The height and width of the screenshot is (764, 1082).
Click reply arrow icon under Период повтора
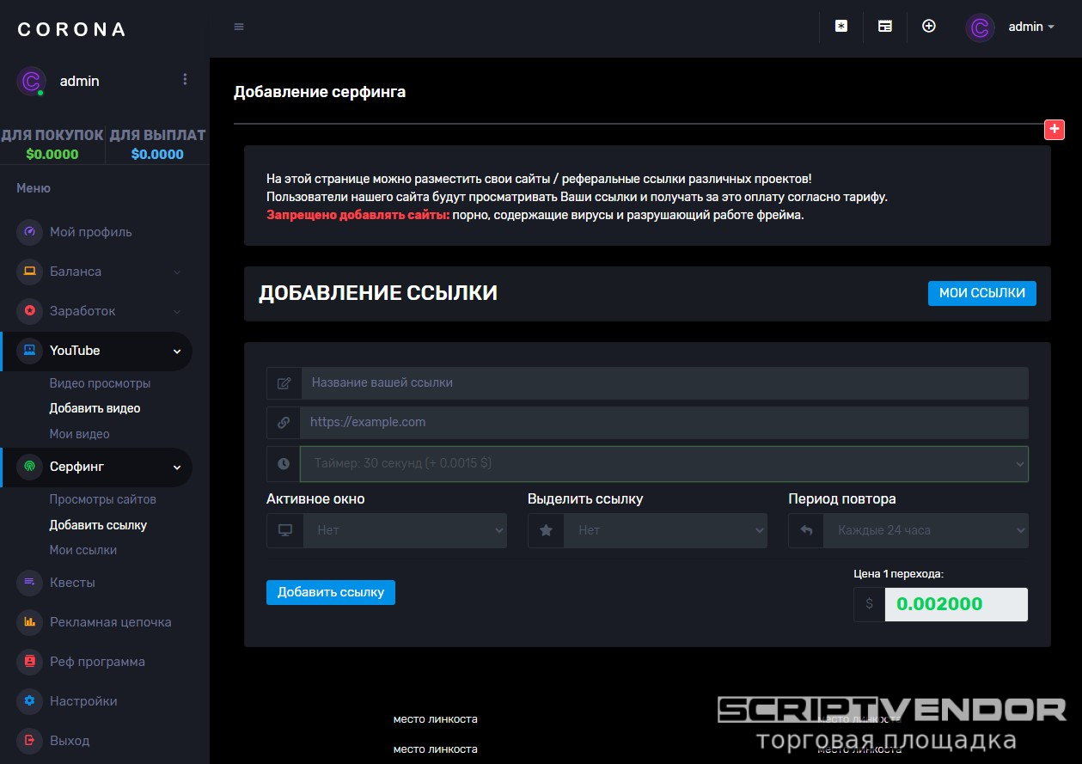point(806,530)
